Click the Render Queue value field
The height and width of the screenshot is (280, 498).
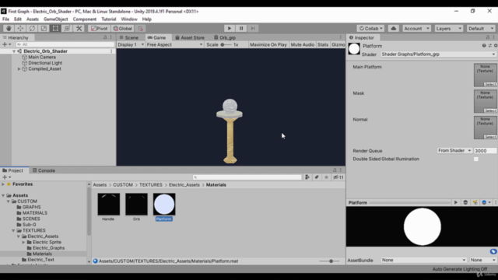click(485, 151)
